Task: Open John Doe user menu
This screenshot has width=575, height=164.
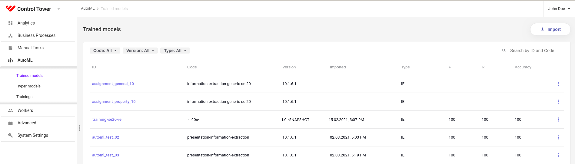Action: [x=559, y=8]
